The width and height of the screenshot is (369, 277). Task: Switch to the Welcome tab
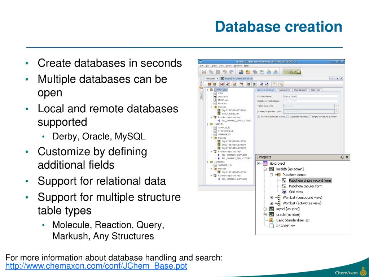211,79
